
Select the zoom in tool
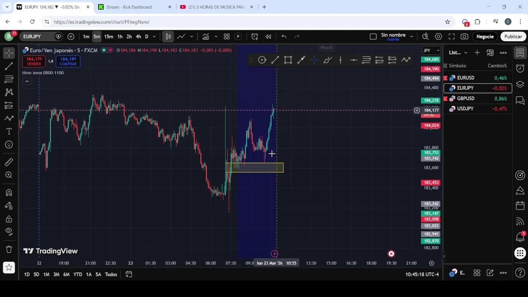[x=9, y=175]
